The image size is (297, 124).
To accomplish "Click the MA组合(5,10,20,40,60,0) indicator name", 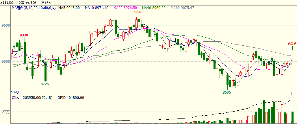I will click(32, 8).
